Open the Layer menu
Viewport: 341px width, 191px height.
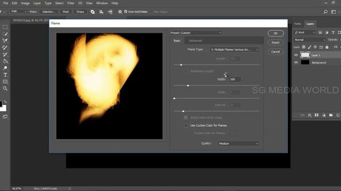point(37,3)
